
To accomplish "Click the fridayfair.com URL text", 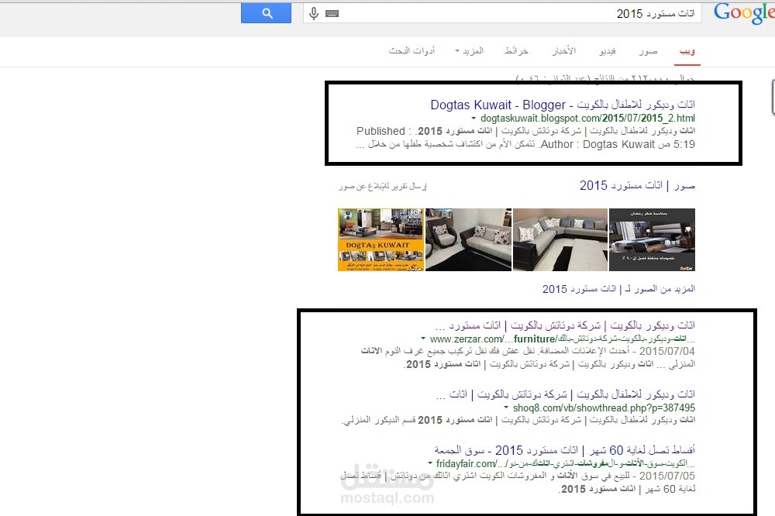I will pos(566,464).
